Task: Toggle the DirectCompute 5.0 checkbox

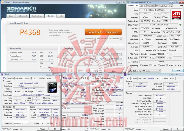Action: click(x=167, y=65)
